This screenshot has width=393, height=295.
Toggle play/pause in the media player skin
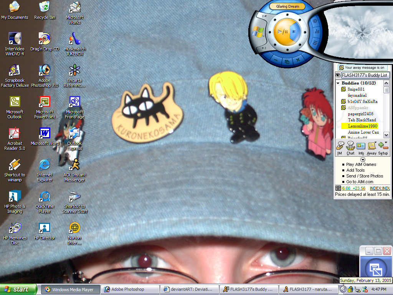(x=282, y=31)
